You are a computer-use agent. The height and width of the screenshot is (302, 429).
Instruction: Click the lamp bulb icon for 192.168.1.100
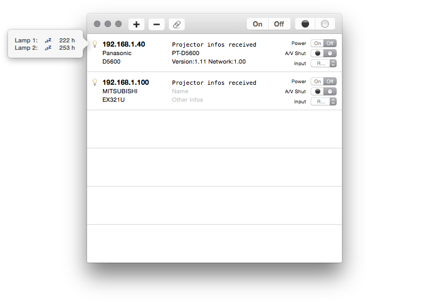tap(95, 82)
